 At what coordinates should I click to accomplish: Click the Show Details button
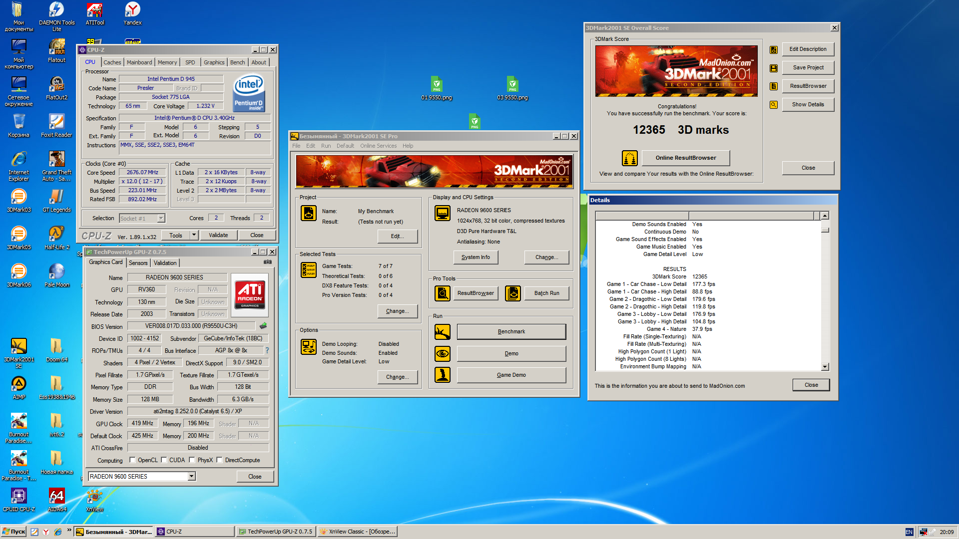pyautogui.click(x=808, y=104)
